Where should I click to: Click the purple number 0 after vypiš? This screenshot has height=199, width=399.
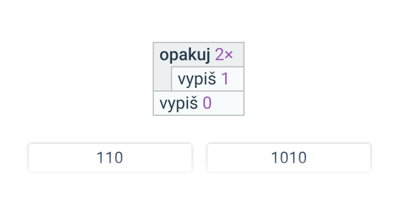[x=207, y=103]
